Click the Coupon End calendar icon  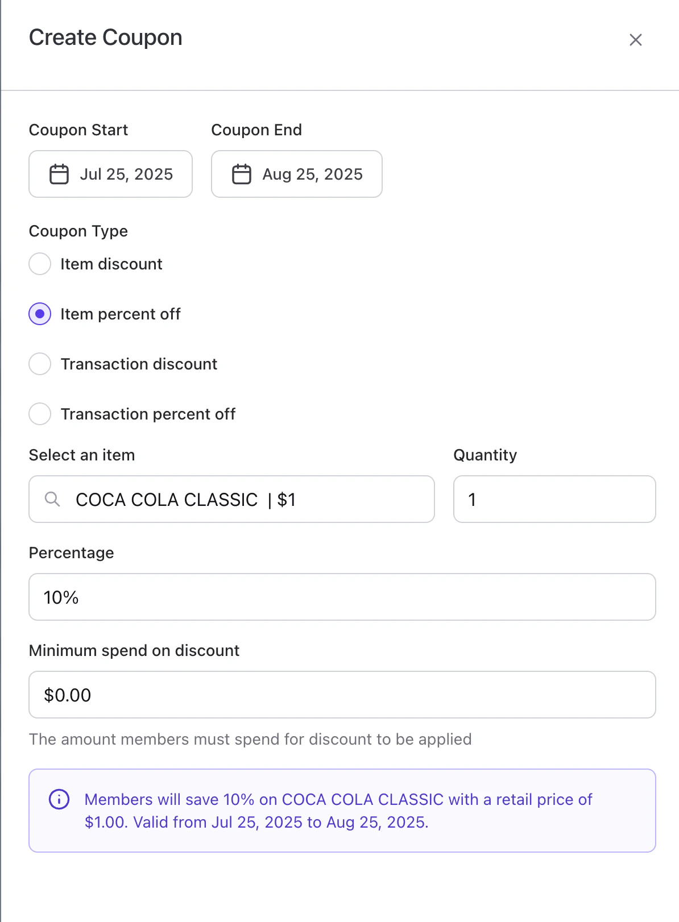tap(242, 174)
